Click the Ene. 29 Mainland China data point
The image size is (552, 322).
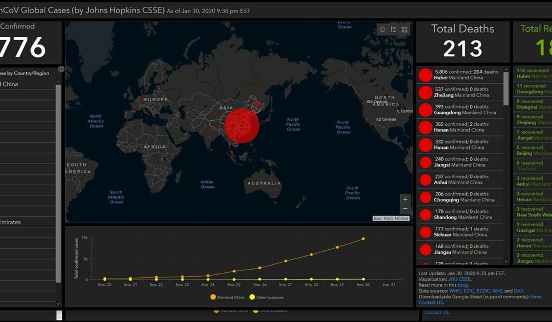[x=338, y=247]
